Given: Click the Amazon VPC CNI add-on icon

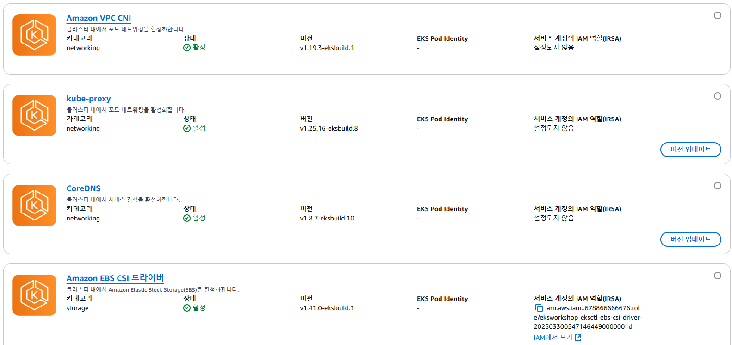Looking at the screenshot, I should (x=34, y=35).
